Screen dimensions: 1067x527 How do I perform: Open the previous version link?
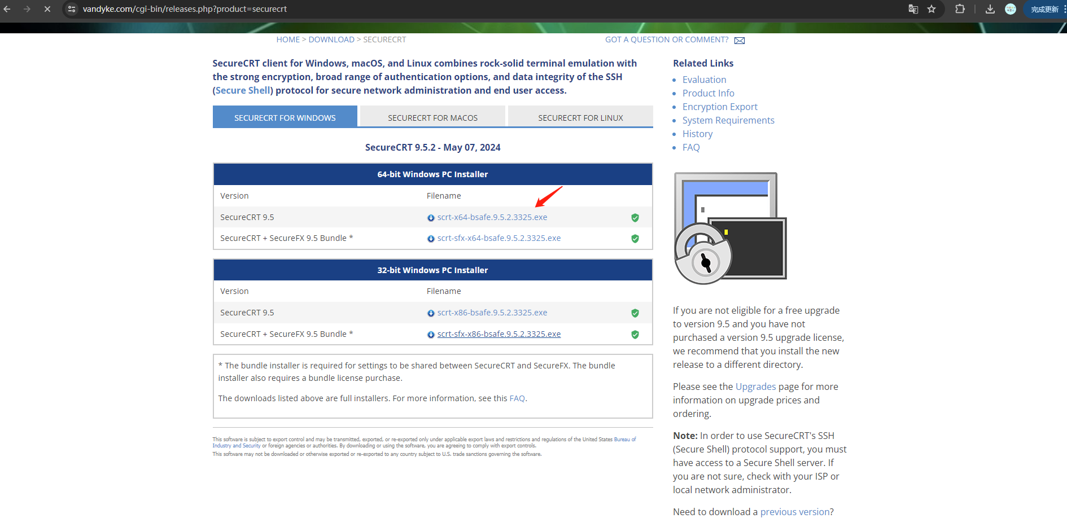coord(795,512)
